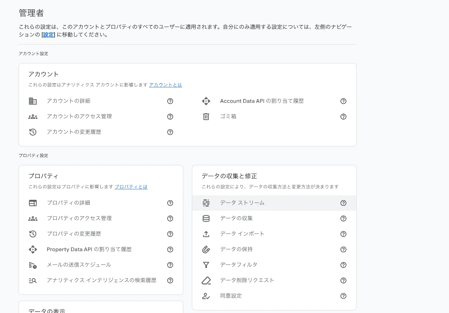The image size is (449, 313).
Task: Follow the 設定 link in the description
Action: pyautogui.click(x=48, y=35)
